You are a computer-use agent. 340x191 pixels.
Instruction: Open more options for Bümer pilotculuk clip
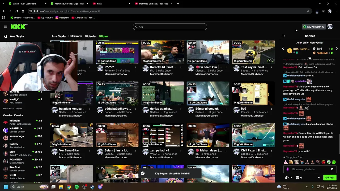pos(226,109)
